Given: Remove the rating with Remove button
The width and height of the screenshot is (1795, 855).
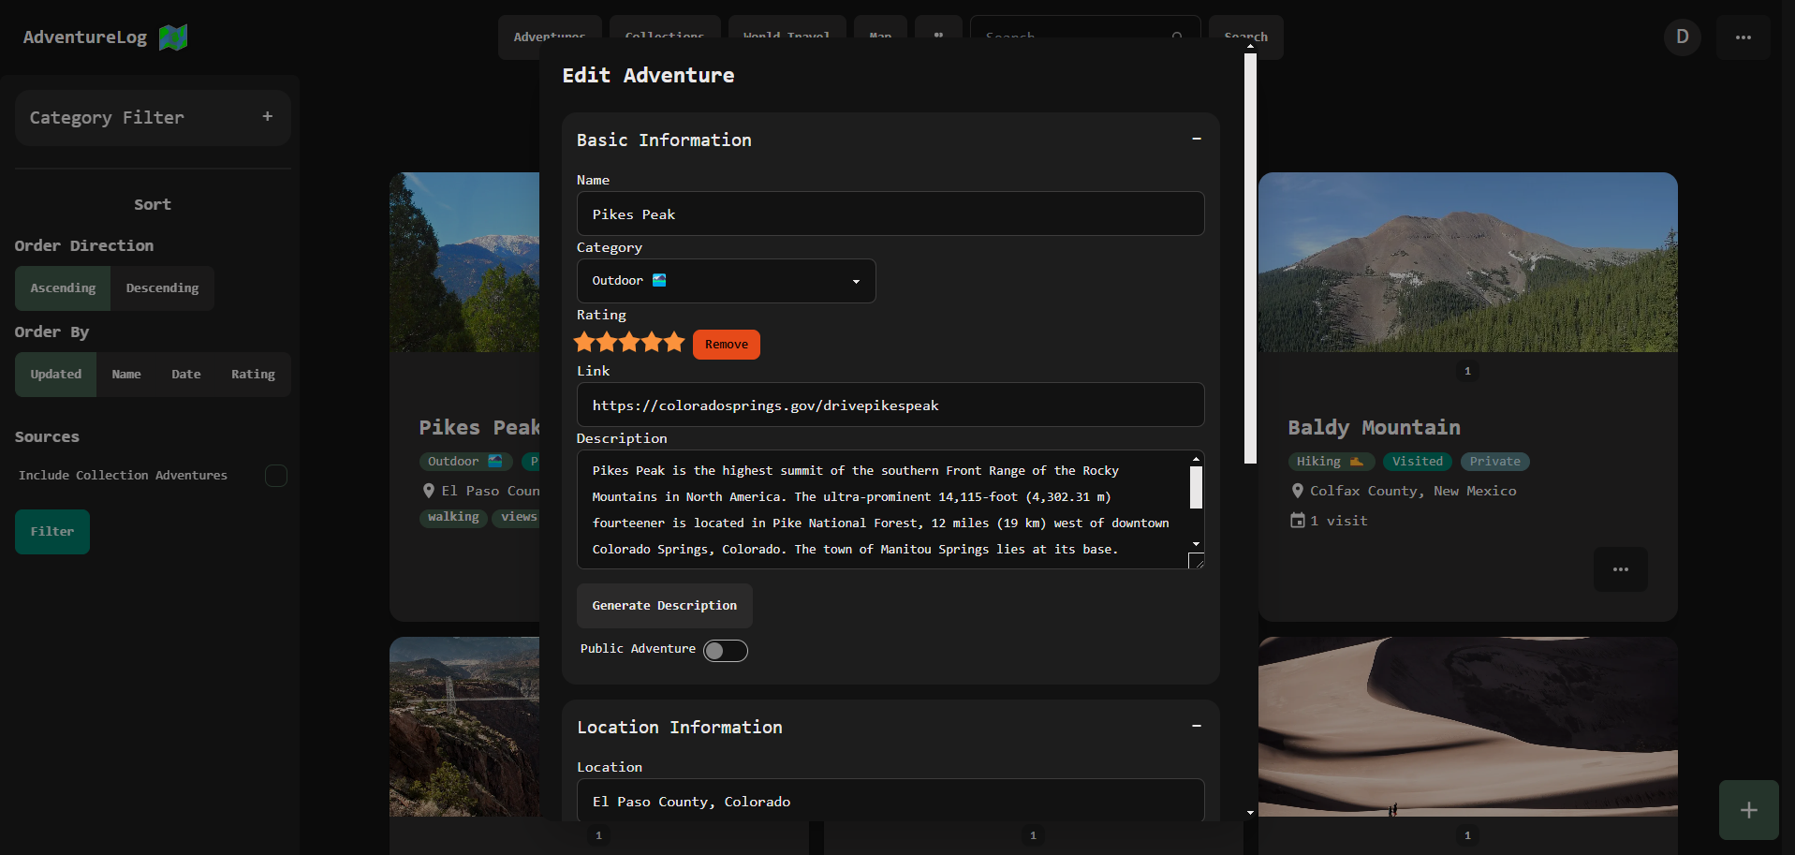Looking at the screenshot, I should click(726, 345).
